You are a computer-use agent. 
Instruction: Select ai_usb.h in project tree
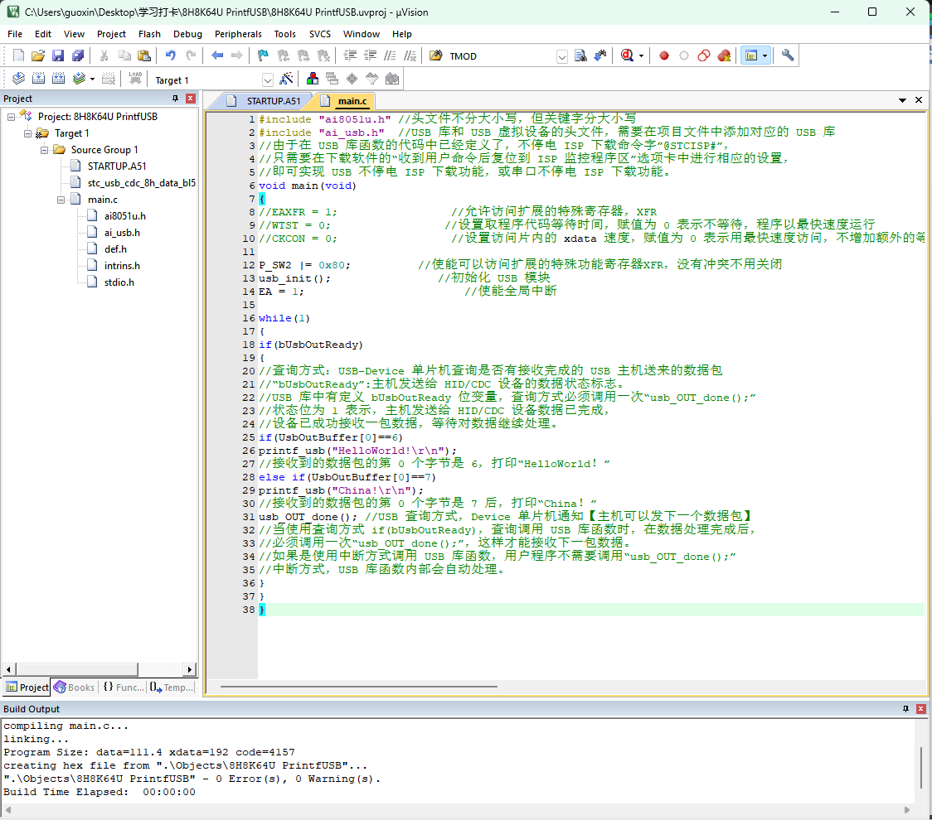point(122,233)
